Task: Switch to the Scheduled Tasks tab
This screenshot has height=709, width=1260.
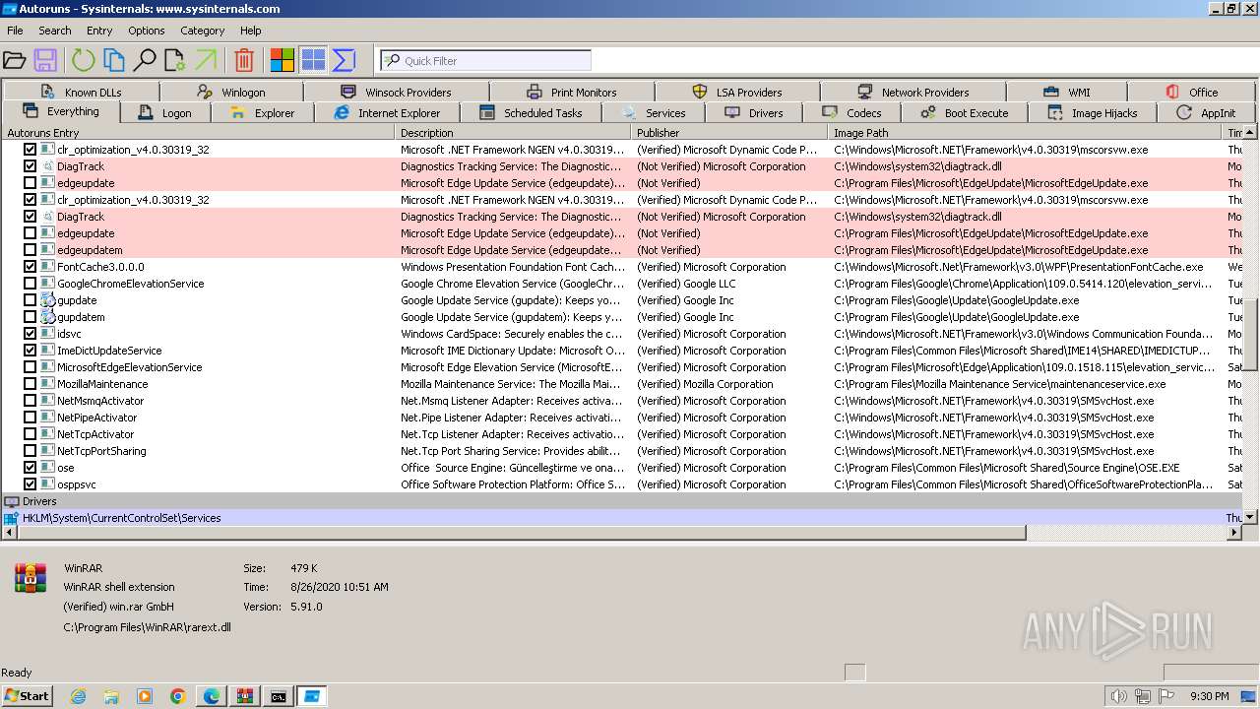Action: pyautogui.click(x=531, y=113)
